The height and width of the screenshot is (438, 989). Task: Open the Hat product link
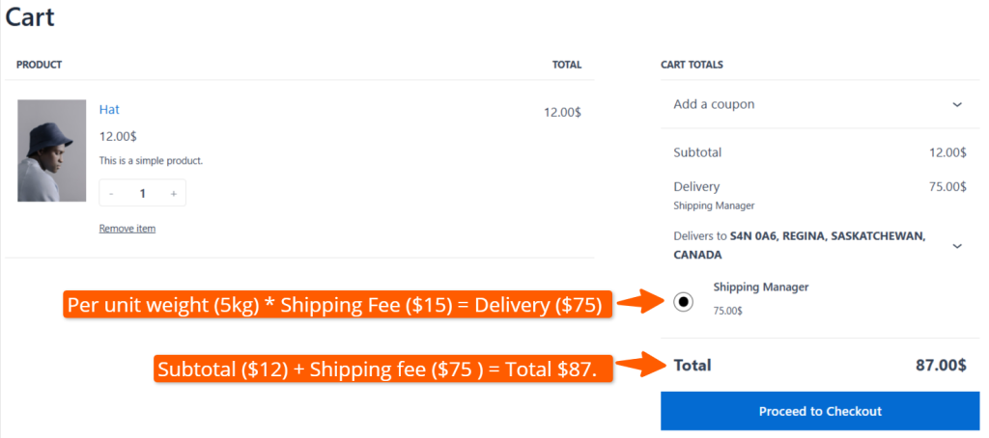[109, 110]
